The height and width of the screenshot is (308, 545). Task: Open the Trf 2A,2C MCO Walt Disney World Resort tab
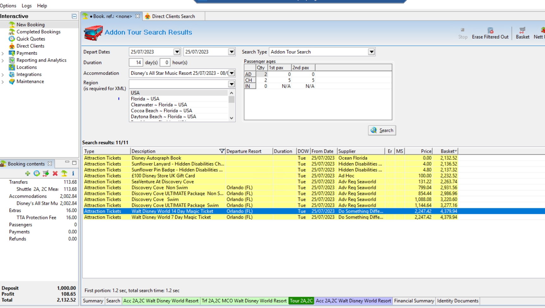(244, 301)
